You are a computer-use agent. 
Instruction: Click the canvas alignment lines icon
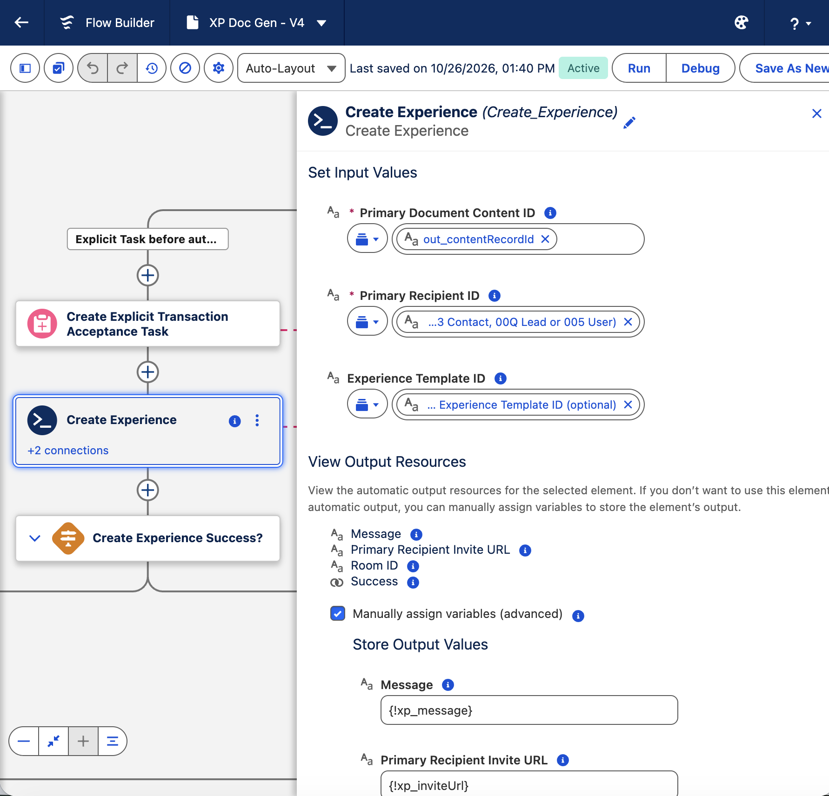pyautogui.click(x=113, y=741)
